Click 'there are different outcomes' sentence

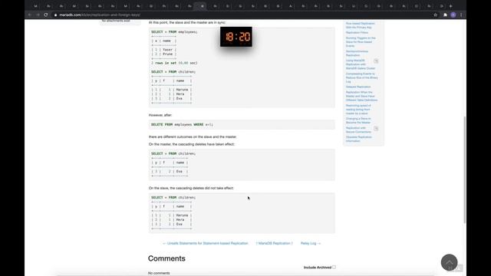pyautogui.click(x=193, y=136)
